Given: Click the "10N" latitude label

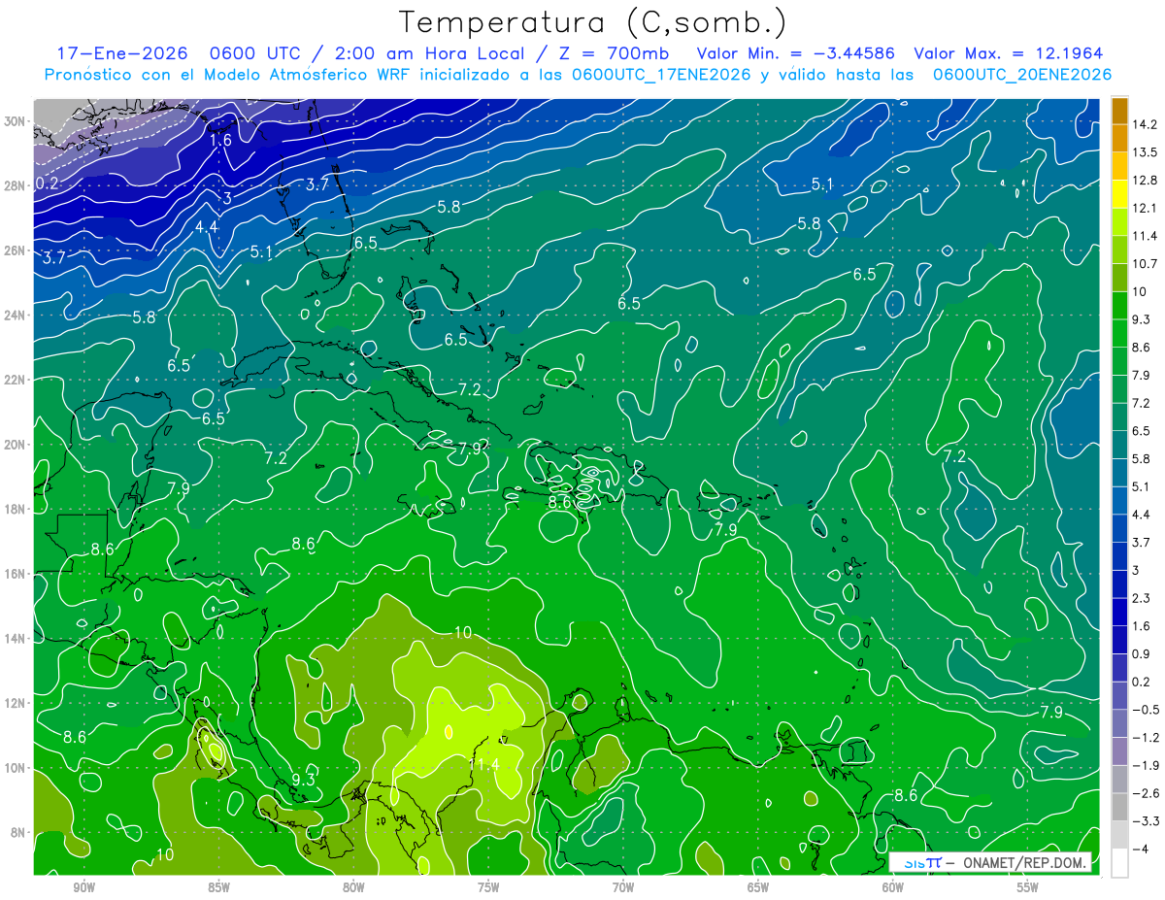Looking at the screenshot, I should pos(17,768).
